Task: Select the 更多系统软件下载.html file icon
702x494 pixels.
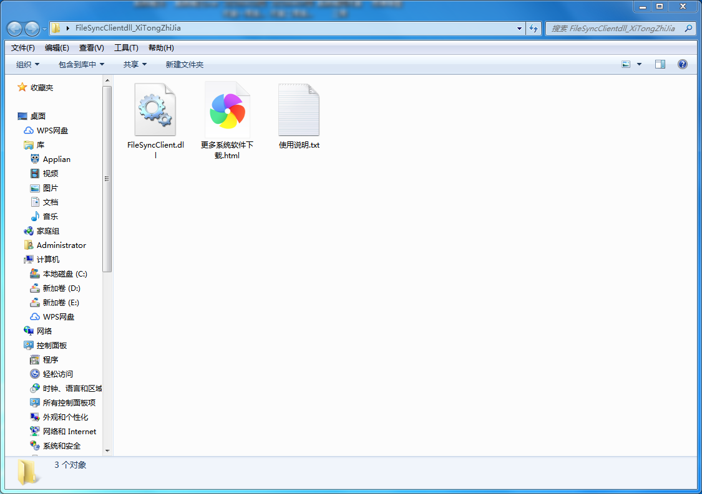Action: (x=227, y=110)
